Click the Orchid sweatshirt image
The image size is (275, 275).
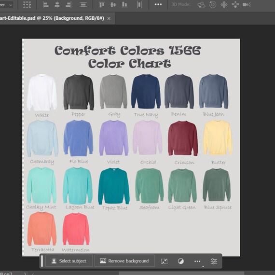[x=148, y=137]
